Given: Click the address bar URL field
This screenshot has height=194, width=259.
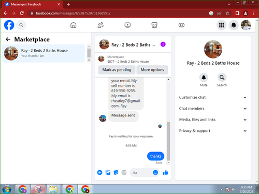Looking at the screenshot, I should tap(119, 13).
